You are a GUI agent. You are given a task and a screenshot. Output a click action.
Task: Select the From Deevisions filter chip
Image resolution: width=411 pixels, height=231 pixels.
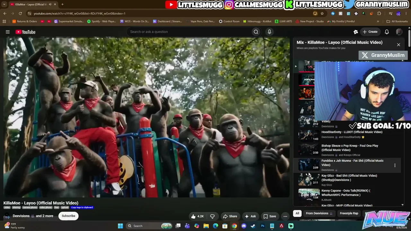pyautogui.click(x=319, y=213)
